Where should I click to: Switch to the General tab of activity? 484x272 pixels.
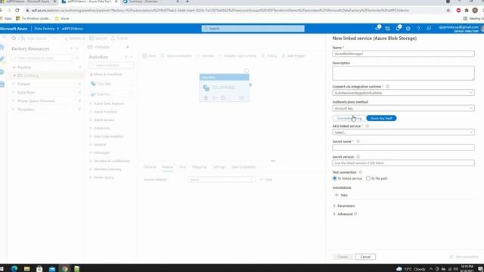(x=150, y=167)
